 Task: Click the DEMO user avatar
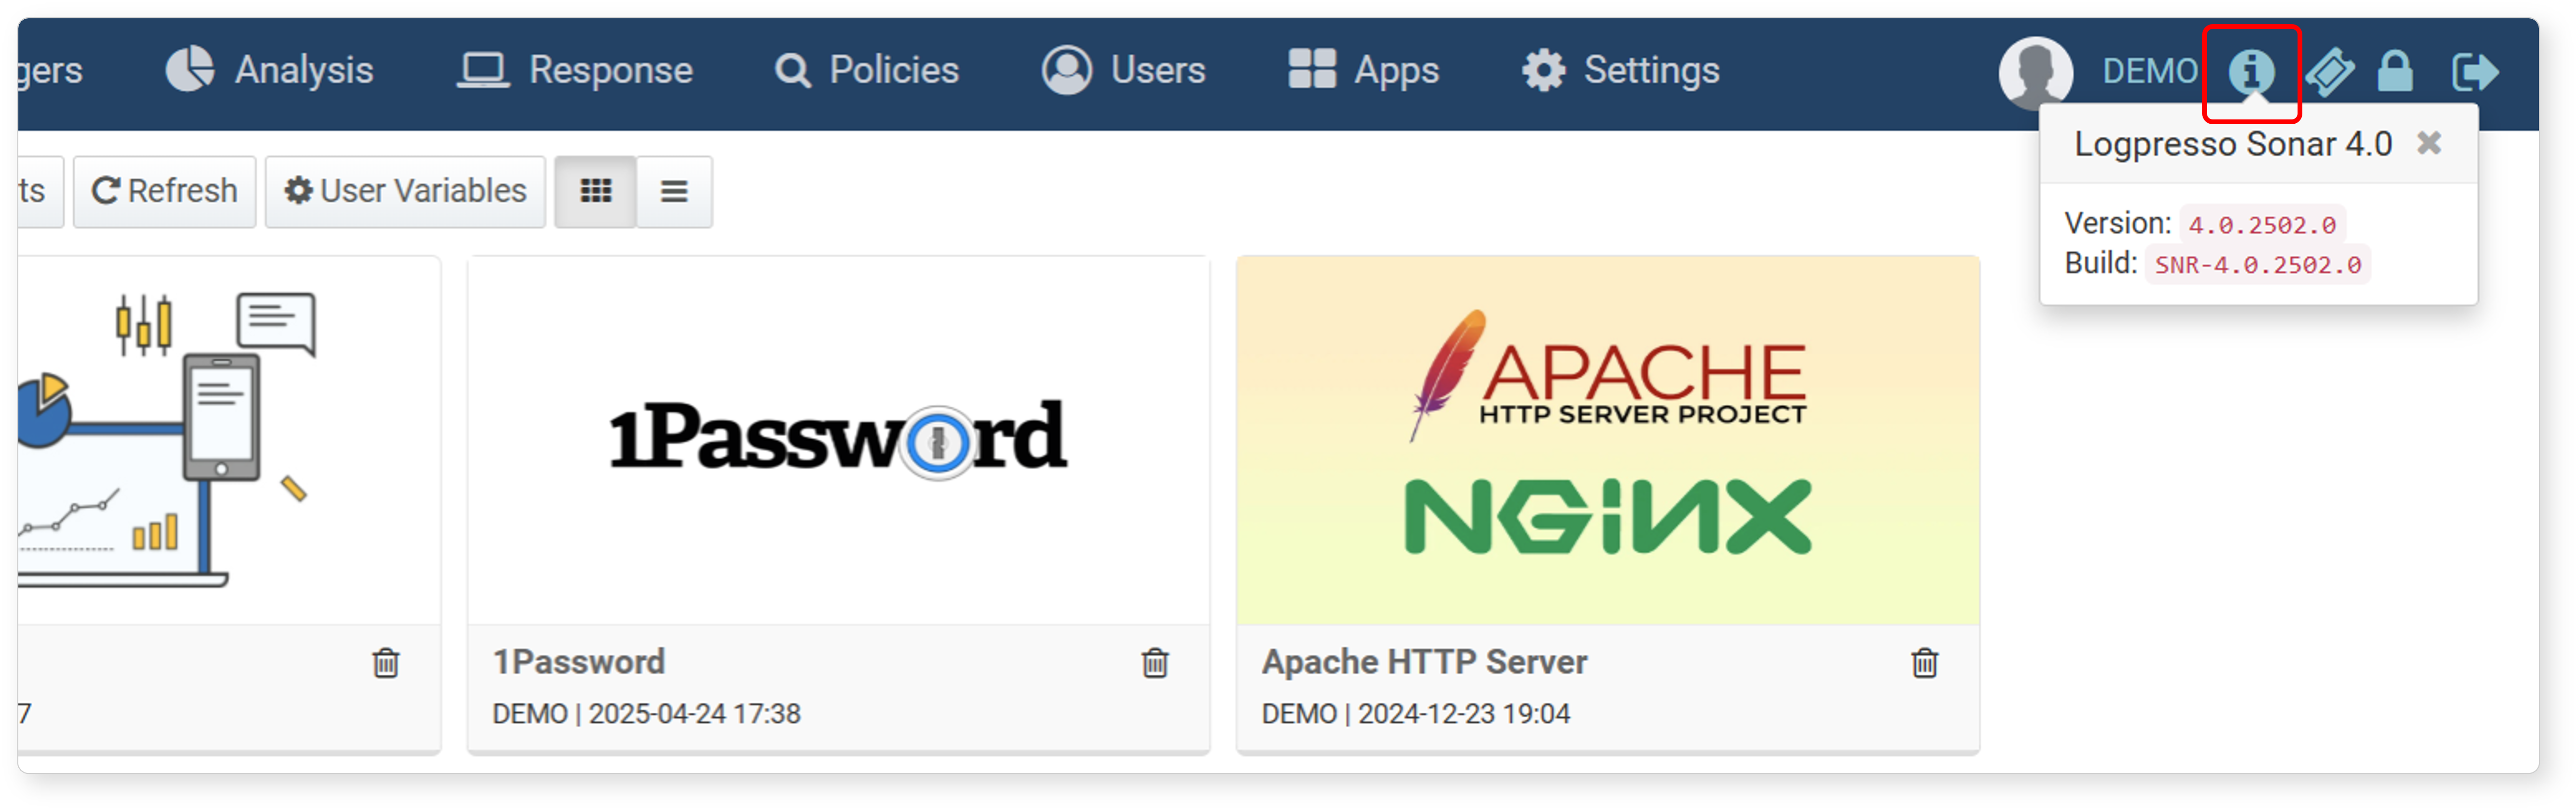click(x=2036, y=72)
